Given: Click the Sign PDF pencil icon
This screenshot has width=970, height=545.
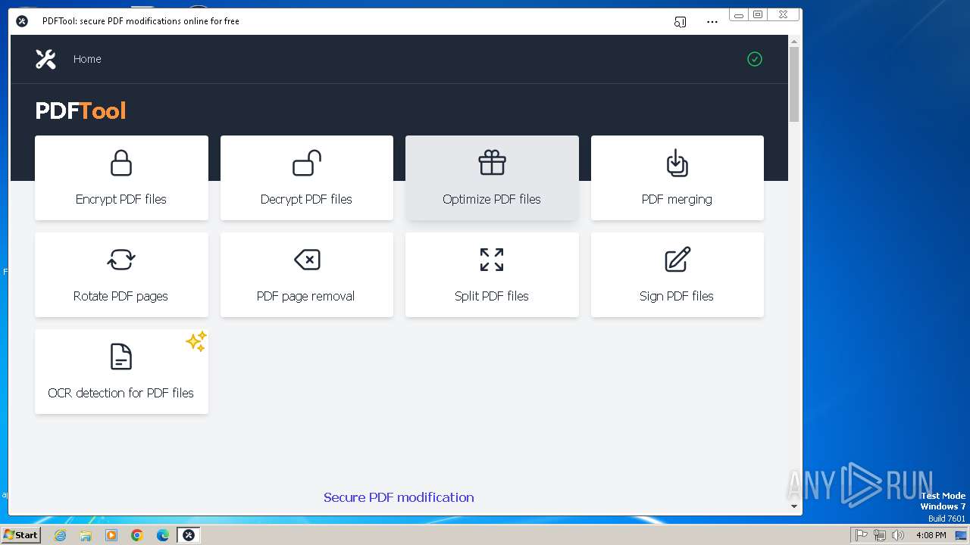Looking at the screenshot, I should (677, 260).
